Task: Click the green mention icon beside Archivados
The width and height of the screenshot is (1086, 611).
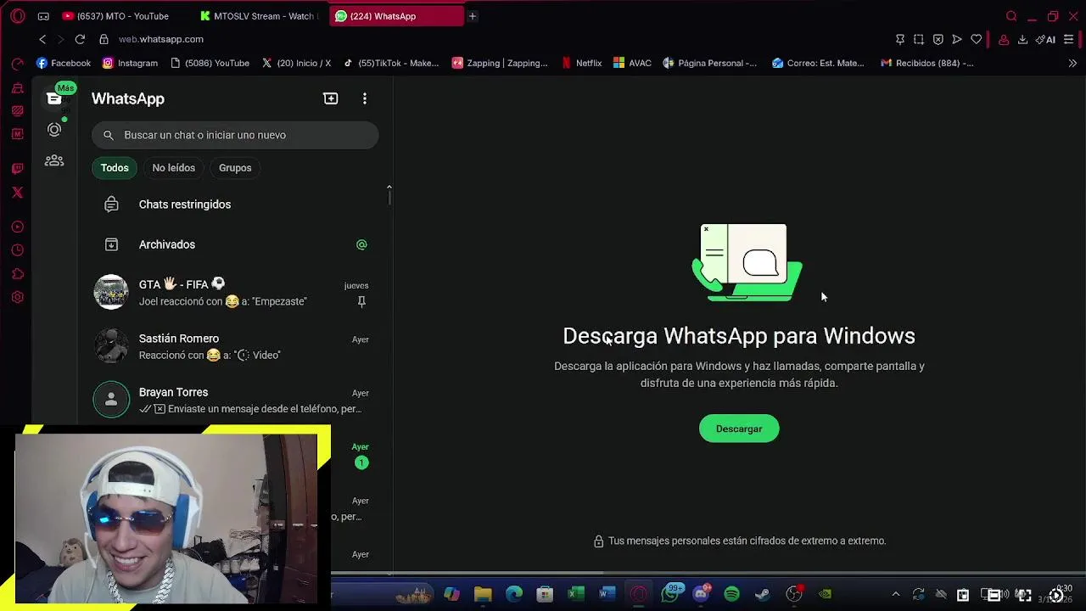Action: (x=361, y=244)
